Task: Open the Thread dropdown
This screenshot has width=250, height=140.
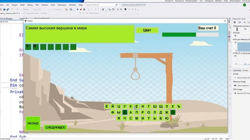Action: 63,13
